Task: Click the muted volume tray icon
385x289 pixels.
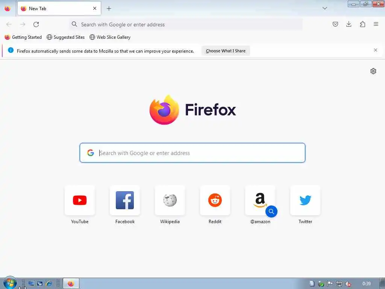Action: click(x=348, y=284)
